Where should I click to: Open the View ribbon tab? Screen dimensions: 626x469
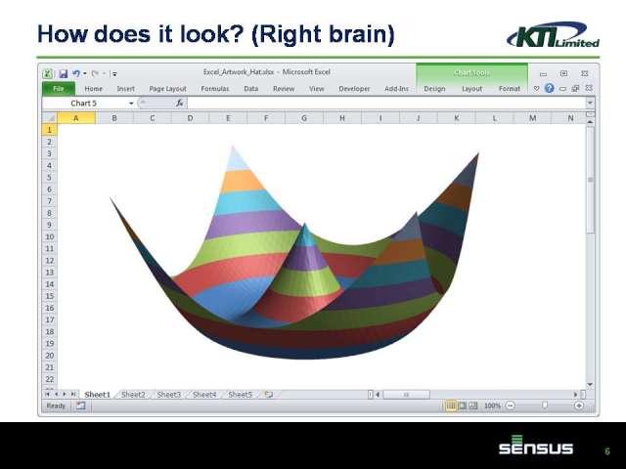click(x=317, y=89)
